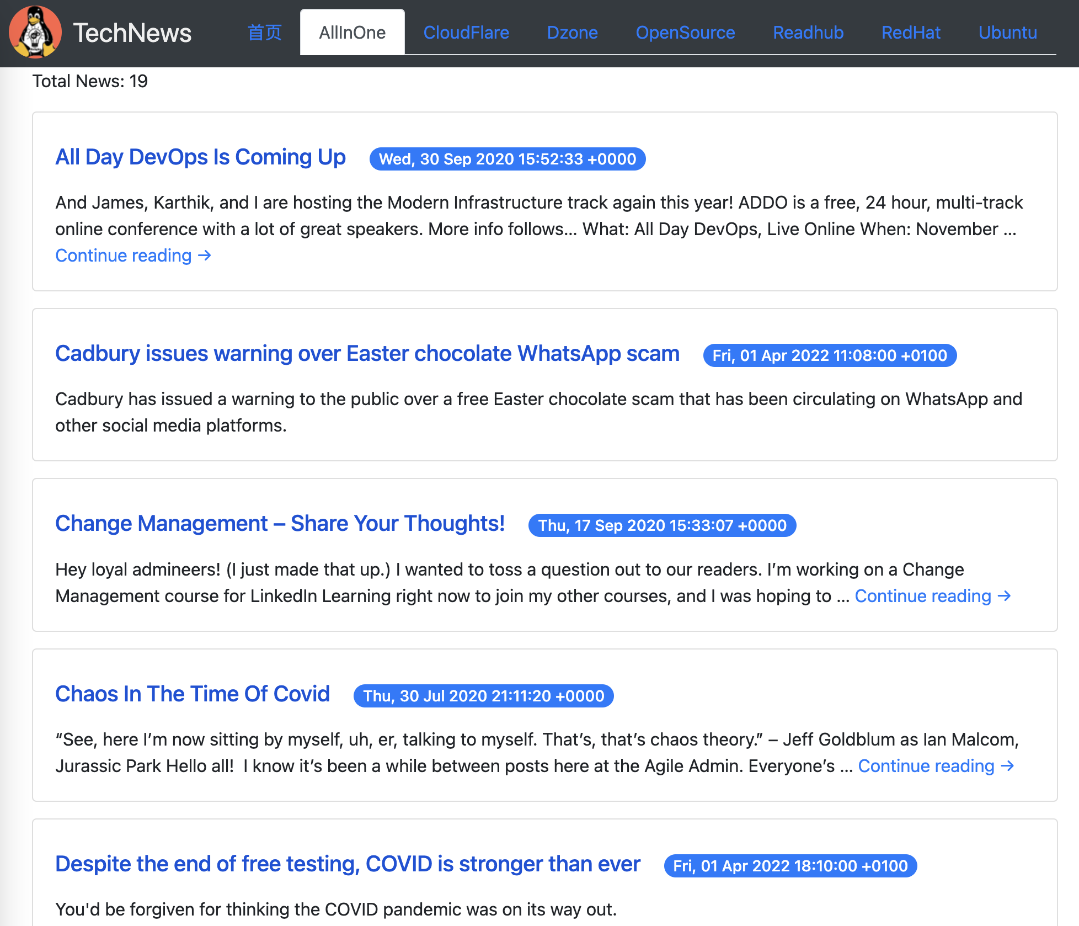The width and height of the screenshot is (1079, 926).
Task: Switch to the Ubuntu tab
Action: (x=1007, y=33)
